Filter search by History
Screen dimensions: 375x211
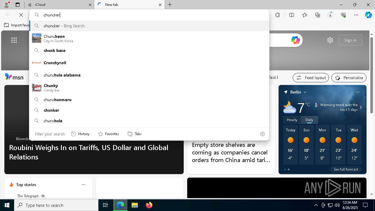(x=80, y=134)
